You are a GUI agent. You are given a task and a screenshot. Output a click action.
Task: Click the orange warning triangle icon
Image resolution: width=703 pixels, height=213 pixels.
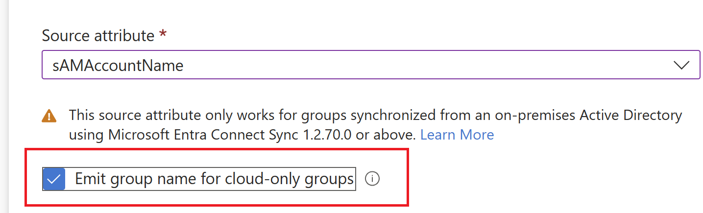[49, 116]
